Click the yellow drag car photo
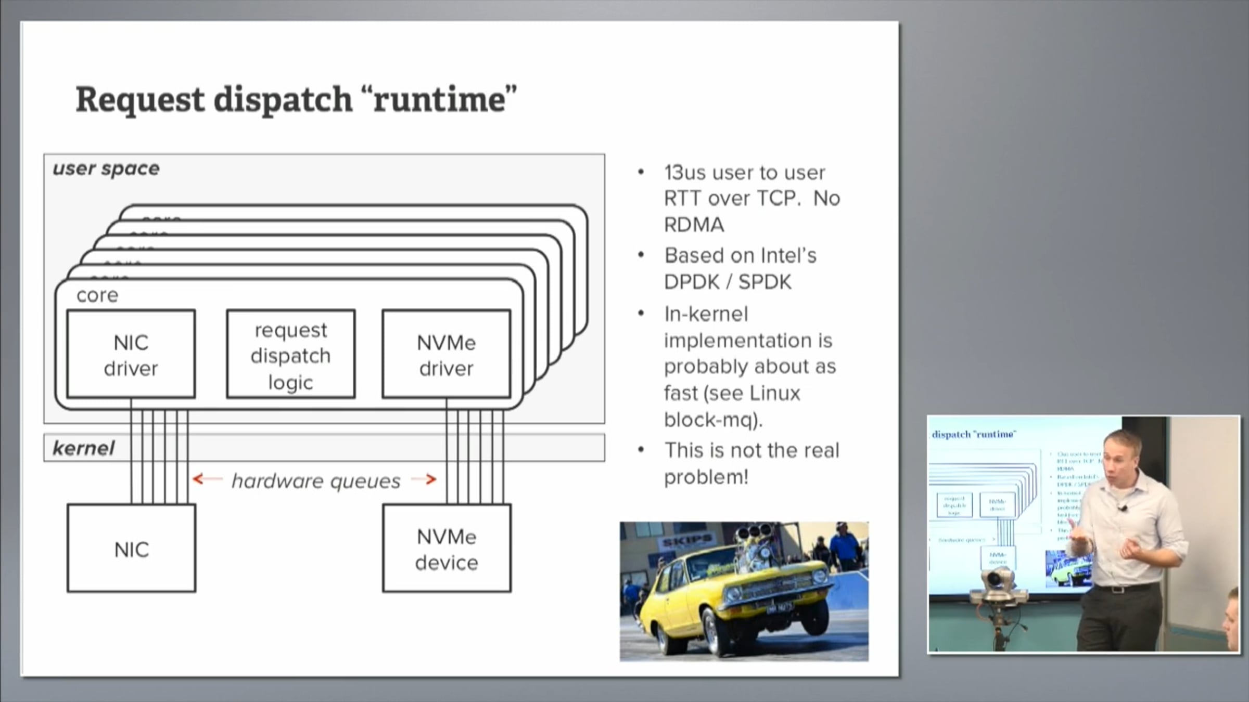The width and height of the screenshot is (1249, 702). [744, 591]
